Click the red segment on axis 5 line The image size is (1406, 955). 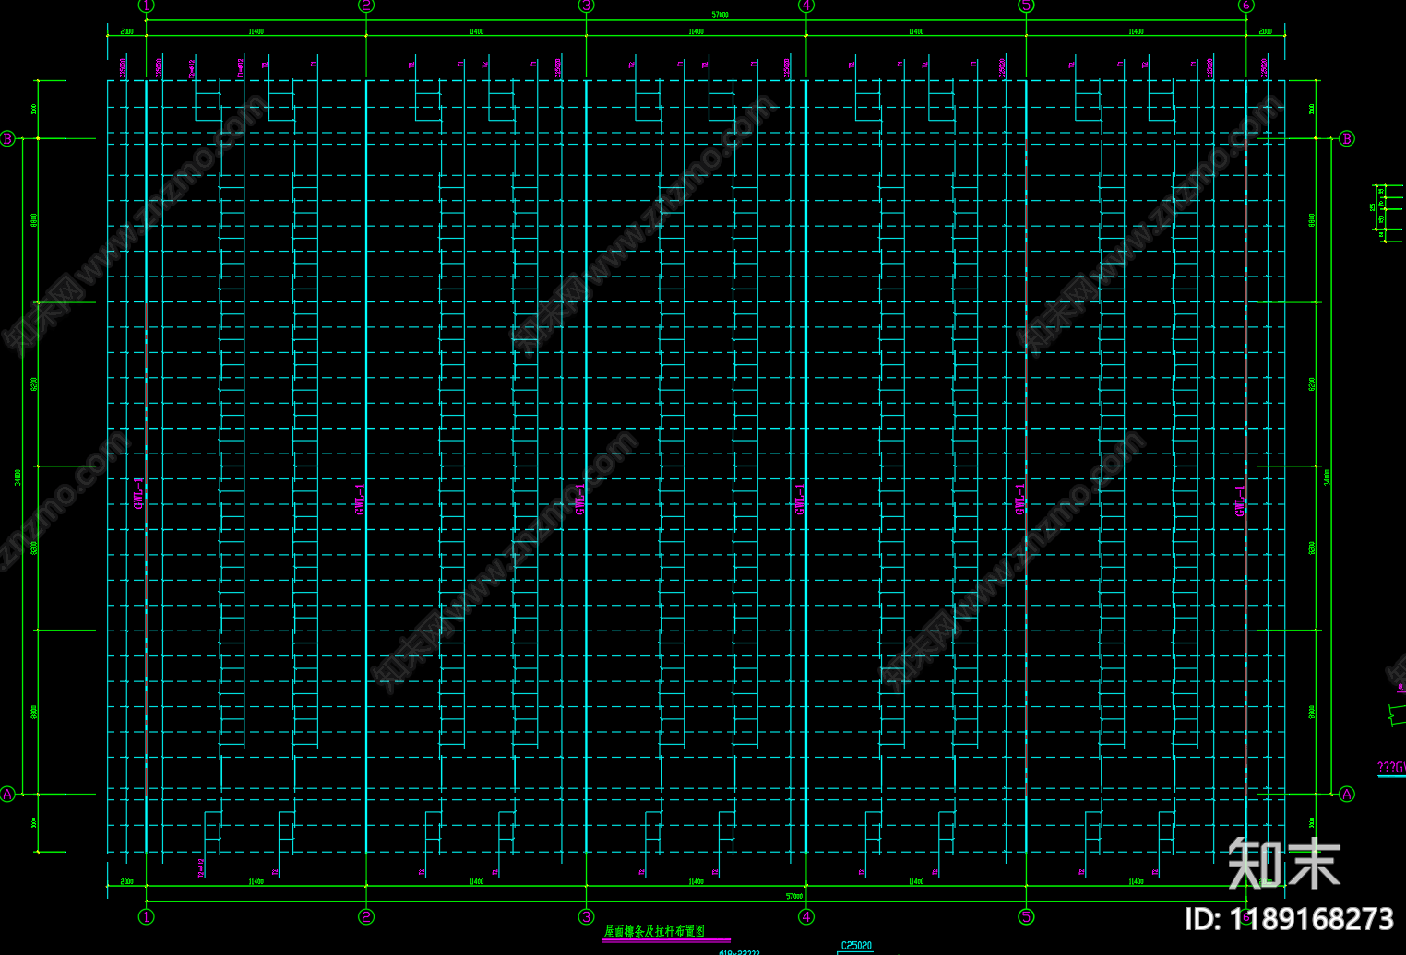1026,466
